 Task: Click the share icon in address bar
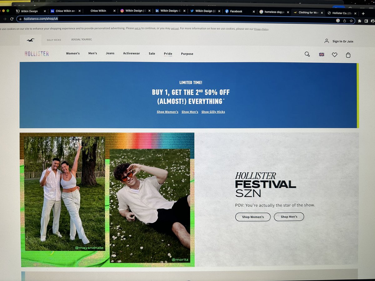point(344,21)
